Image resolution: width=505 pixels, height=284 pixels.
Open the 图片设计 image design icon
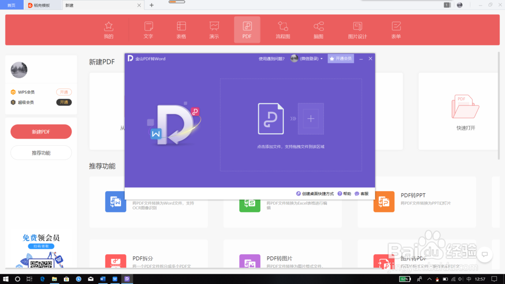358,30
